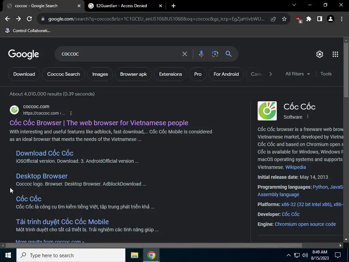Open a new tab with the plus button

pos(173,6)
